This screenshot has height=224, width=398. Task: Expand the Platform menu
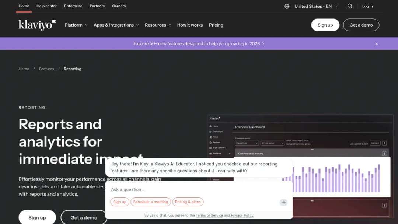coord(76,25)
